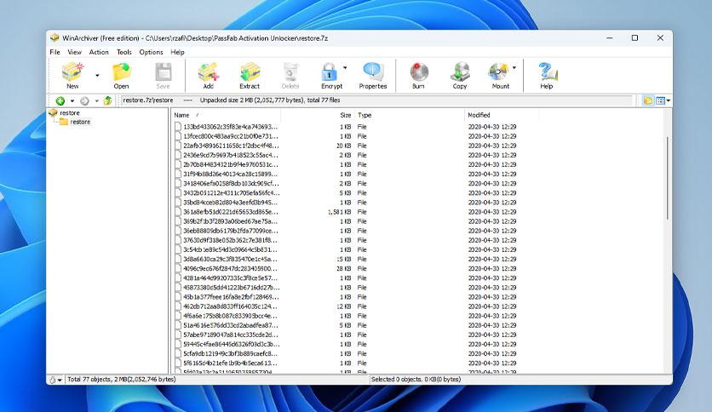Open the Action menu
Image resolution: width=712 pixels, height=412 pixels.
pyautogui.click(x=99, y=52)
